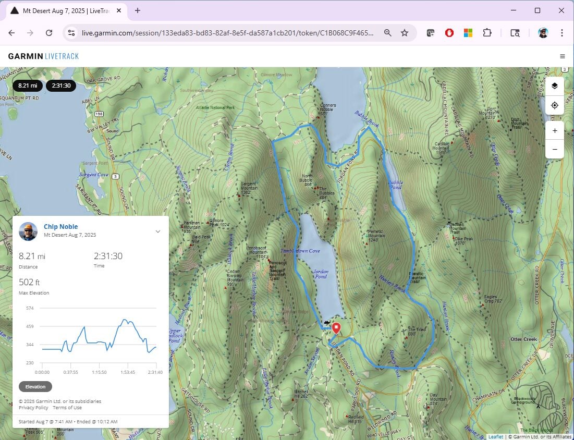Reload the LiveTrack page
This screenshot has height=440, width=574.
[x=48, y=33]
